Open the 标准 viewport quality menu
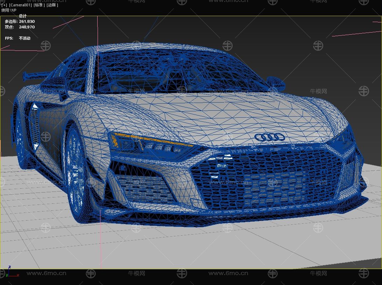 click(x=39, y=5)
